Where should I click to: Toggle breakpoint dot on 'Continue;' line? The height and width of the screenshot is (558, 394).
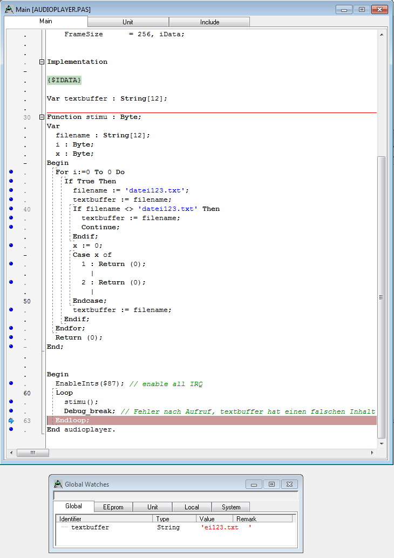click(x=11, y=227)
